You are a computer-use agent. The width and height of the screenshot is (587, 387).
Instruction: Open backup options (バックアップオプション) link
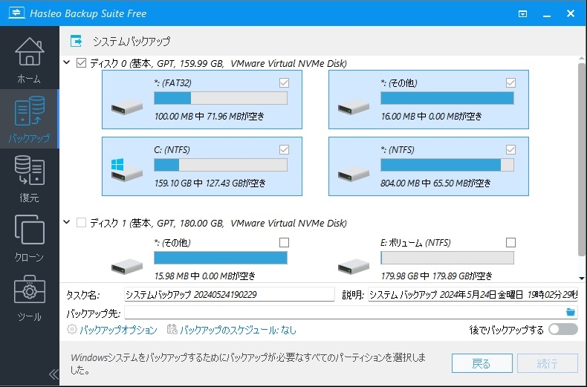tap(118, 330)
